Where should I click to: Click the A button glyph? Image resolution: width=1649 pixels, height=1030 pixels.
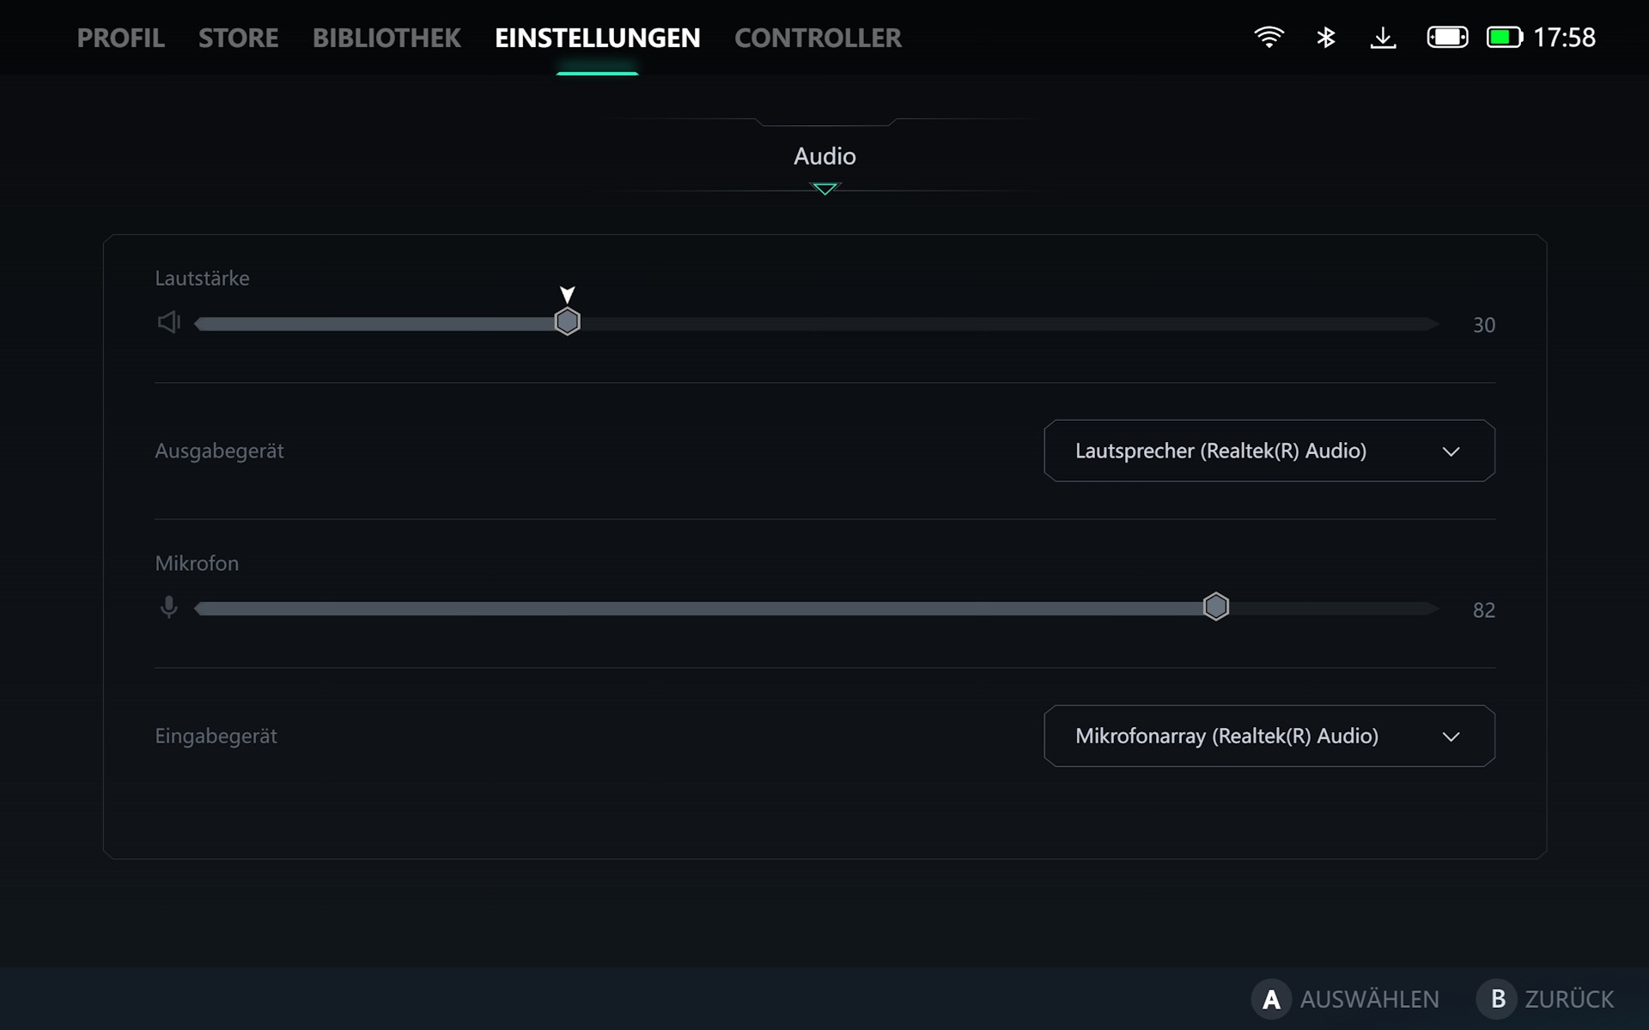1271,999
